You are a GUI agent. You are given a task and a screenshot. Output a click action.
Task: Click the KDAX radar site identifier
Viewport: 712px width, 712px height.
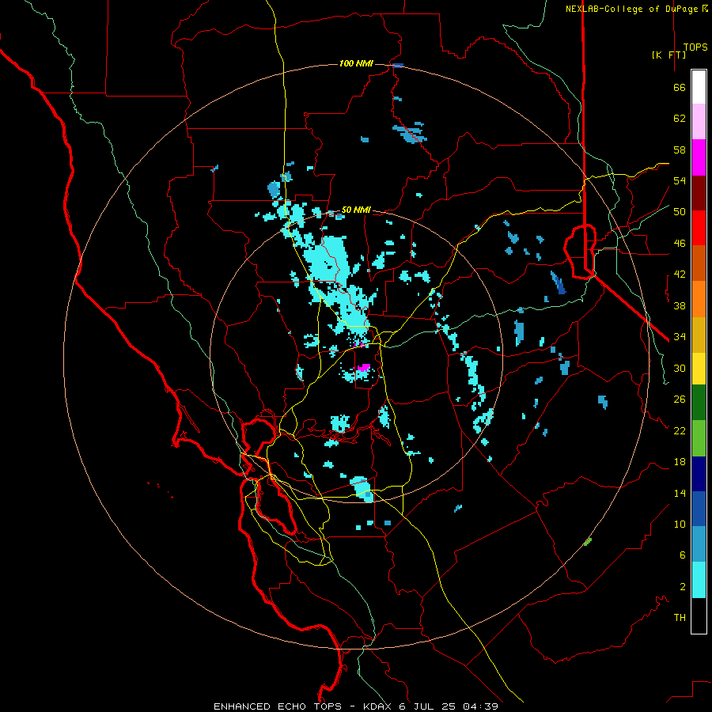point(379,706)
